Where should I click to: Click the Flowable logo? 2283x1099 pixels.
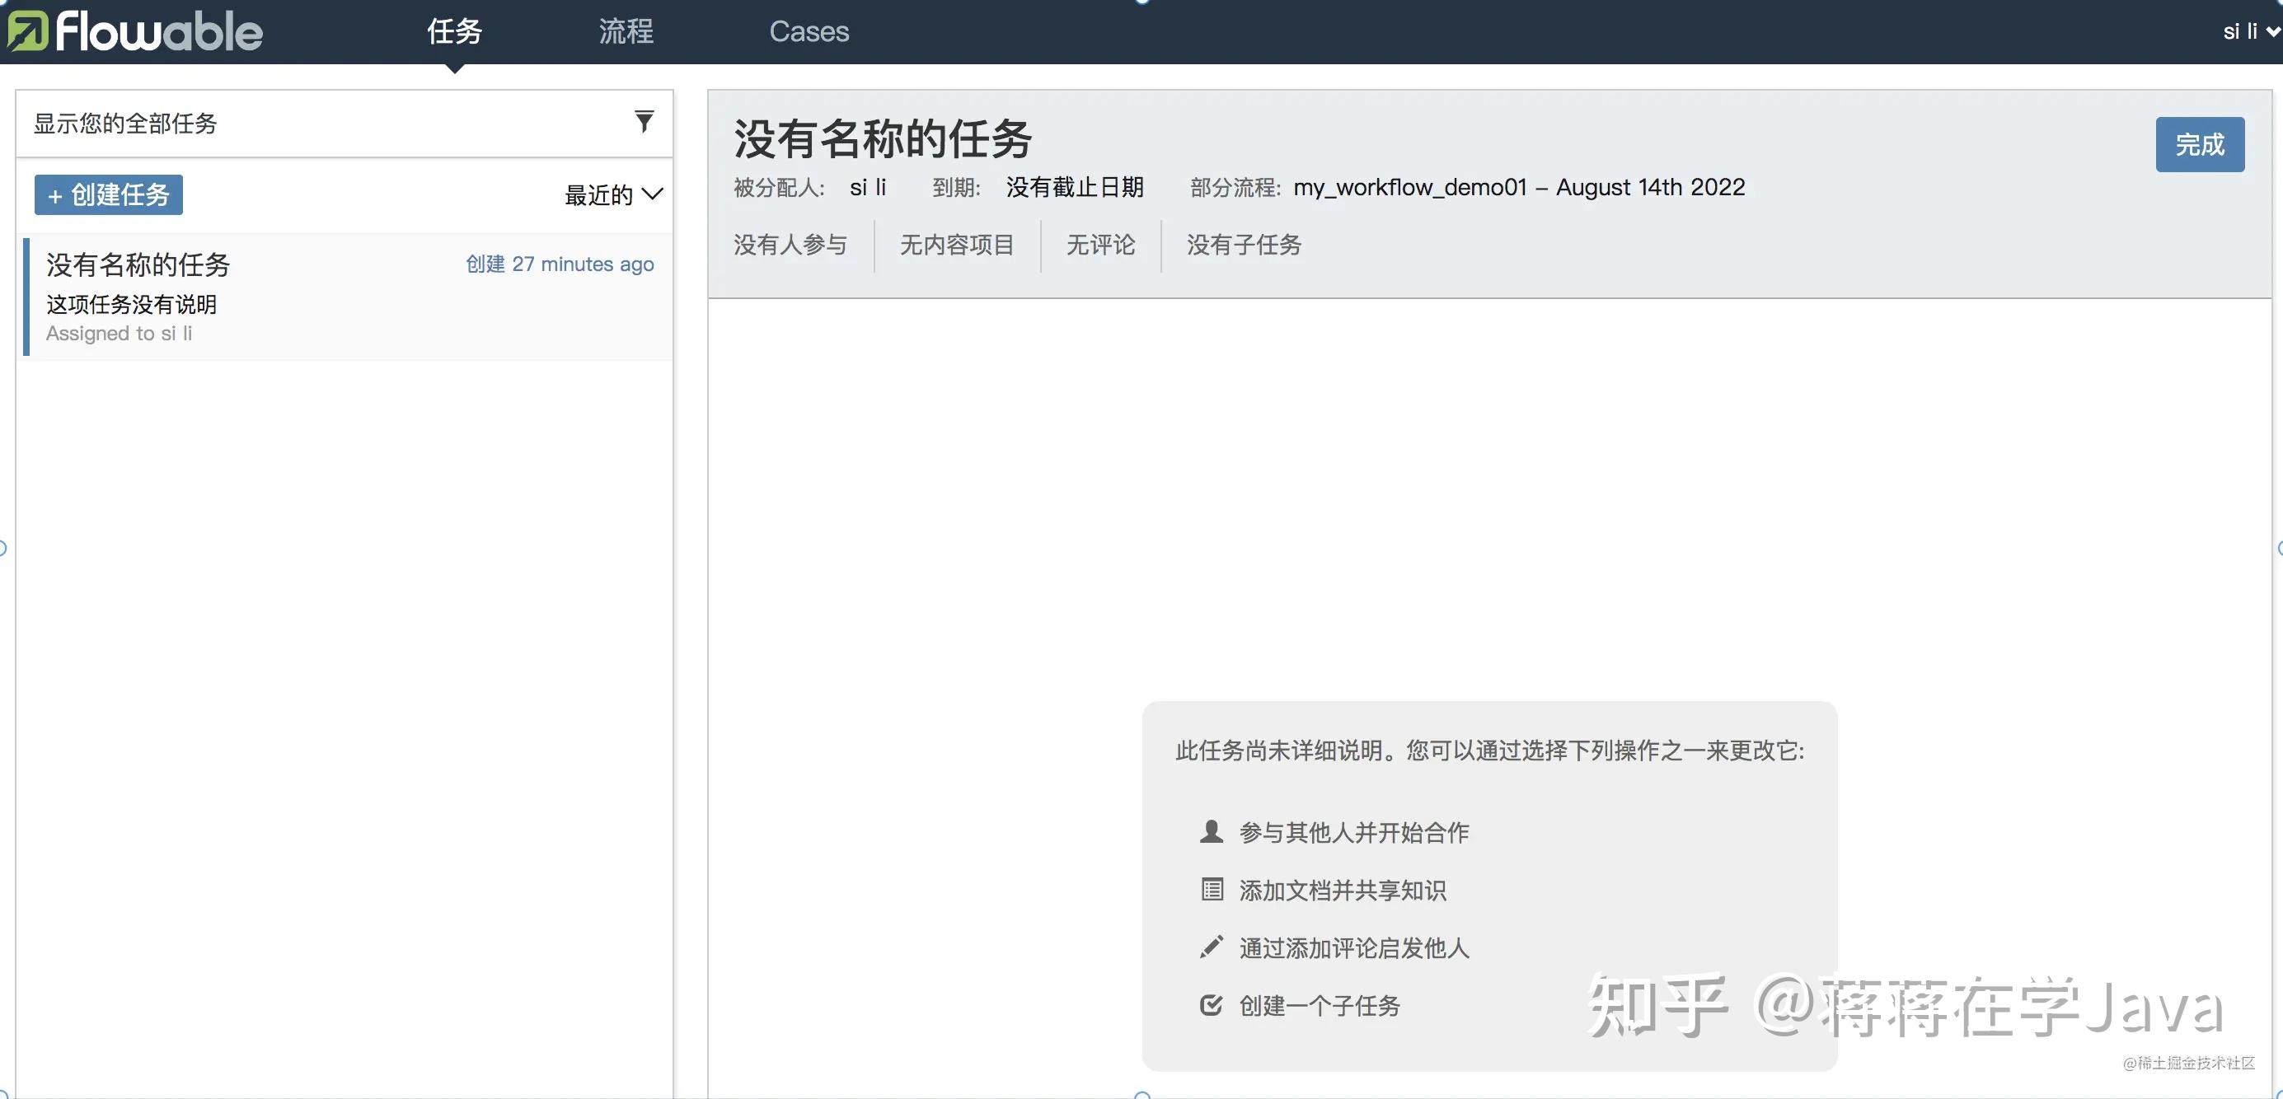pyautogui.click(x=133, y=31)
